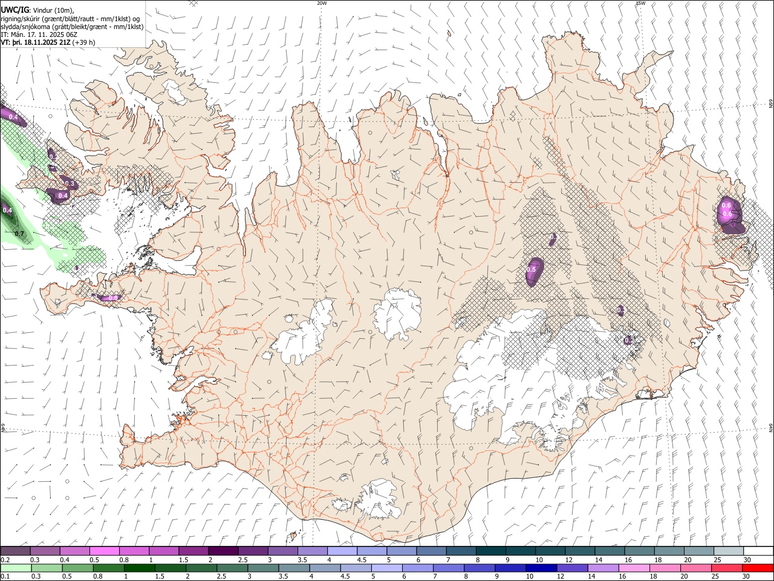Screen dimensions: 774x581
Task: Choose the 3 violet swatch in the top legend row
Action: click(282, 551)
